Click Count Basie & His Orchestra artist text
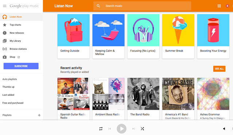Viewport: 233px width, 135px height. tap(178, 118)
